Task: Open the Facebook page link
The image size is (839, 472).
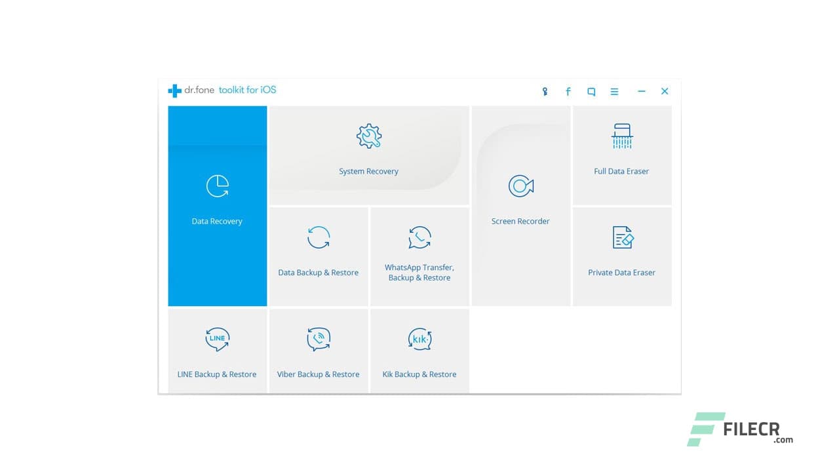Action: pos(568,91)
